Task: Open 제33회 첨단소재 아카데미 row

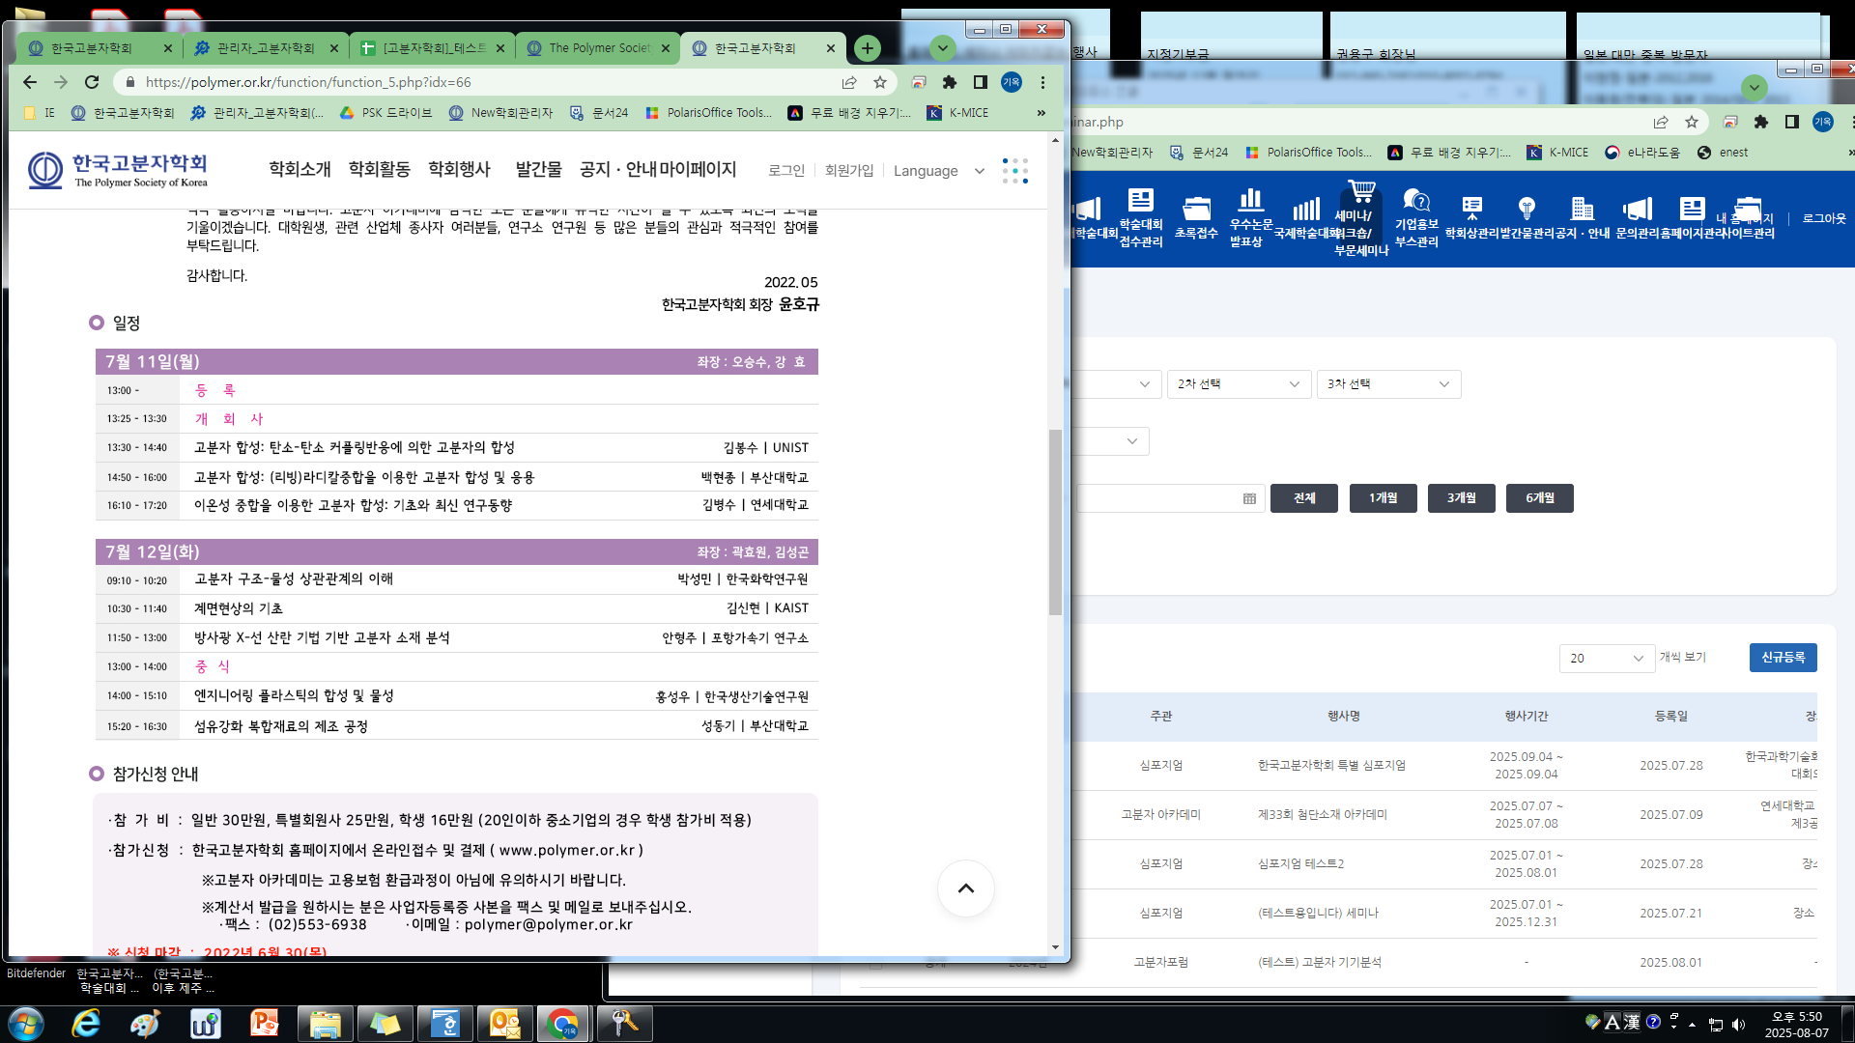Action: 1322,815
